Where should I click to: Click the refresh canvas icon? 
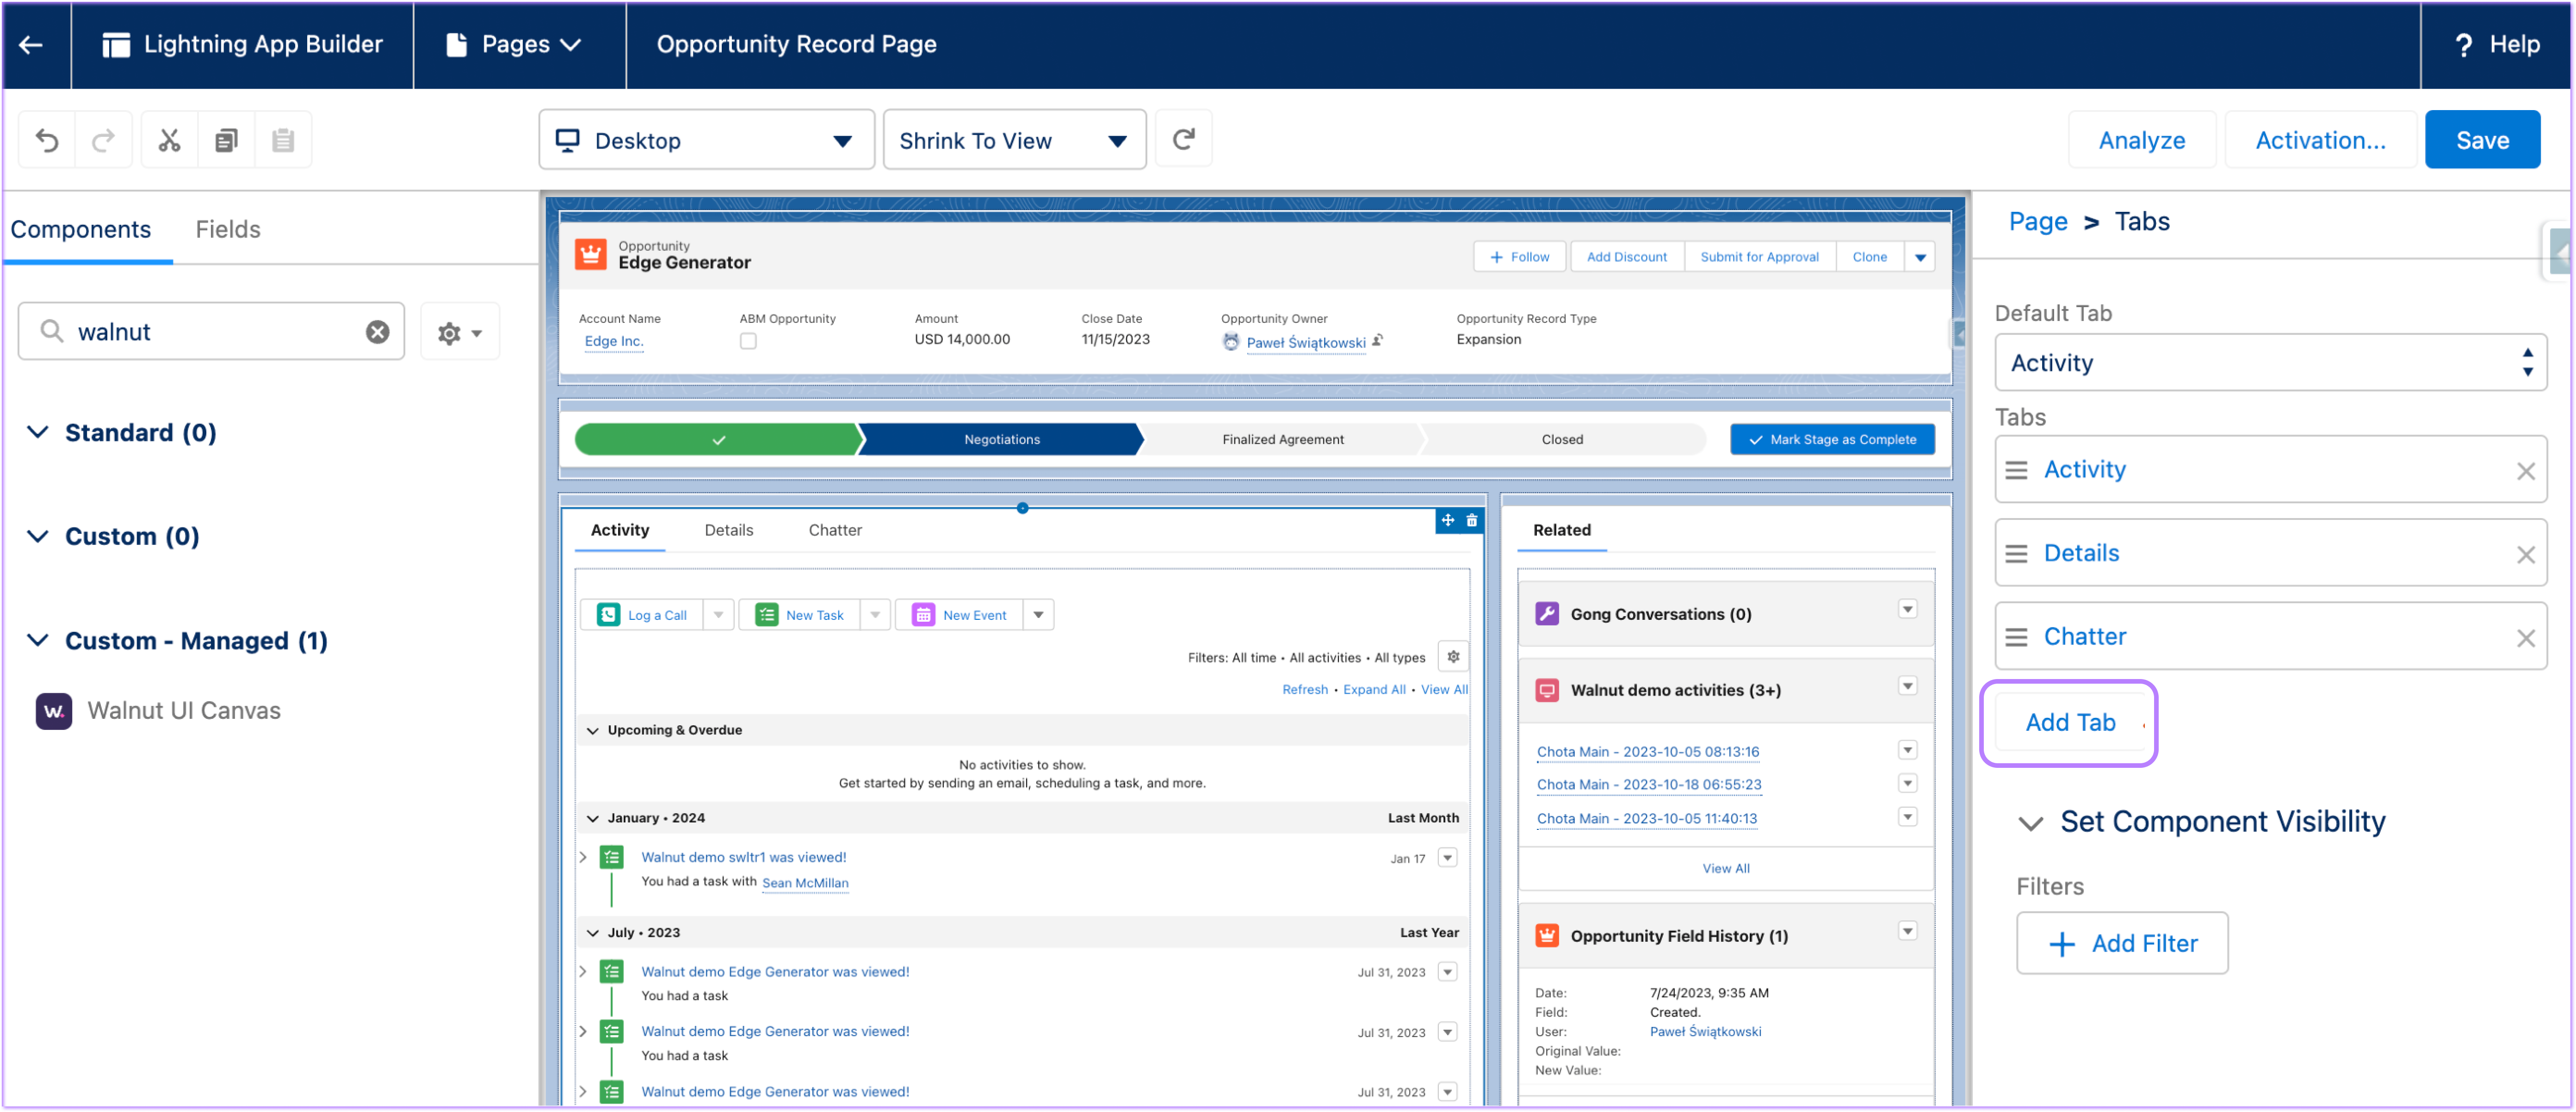click(x=1183, y=139)
